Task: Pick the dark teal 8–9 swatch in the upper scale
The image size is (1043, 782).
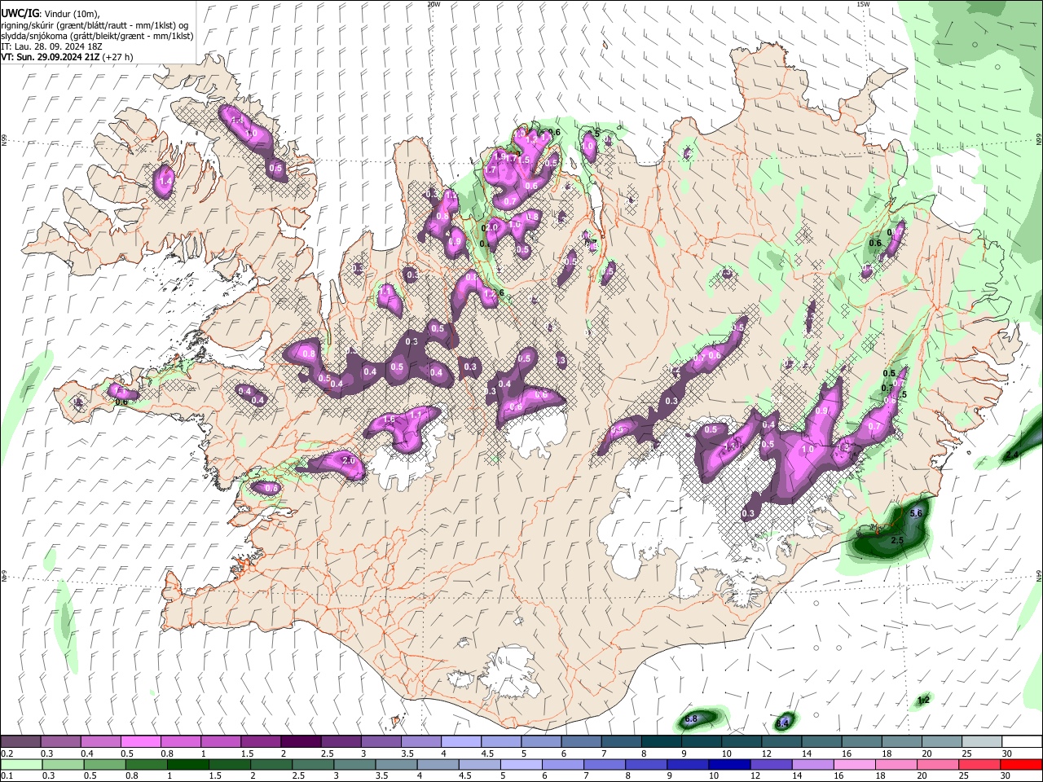Action: [x=660, y=742]
